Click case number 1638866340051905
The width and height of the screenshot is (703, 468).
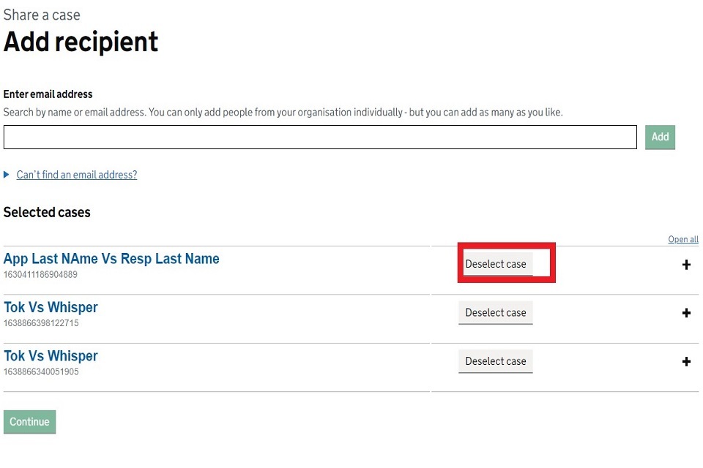[41, 371]
